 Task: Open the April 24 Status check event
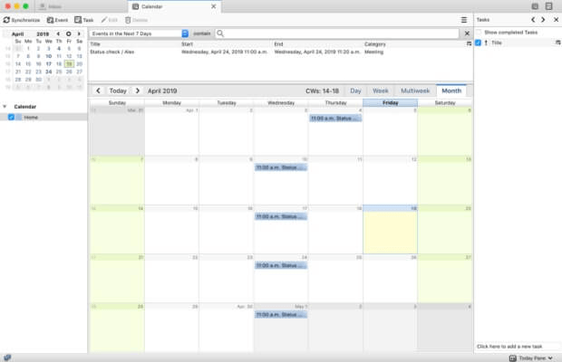281,265
